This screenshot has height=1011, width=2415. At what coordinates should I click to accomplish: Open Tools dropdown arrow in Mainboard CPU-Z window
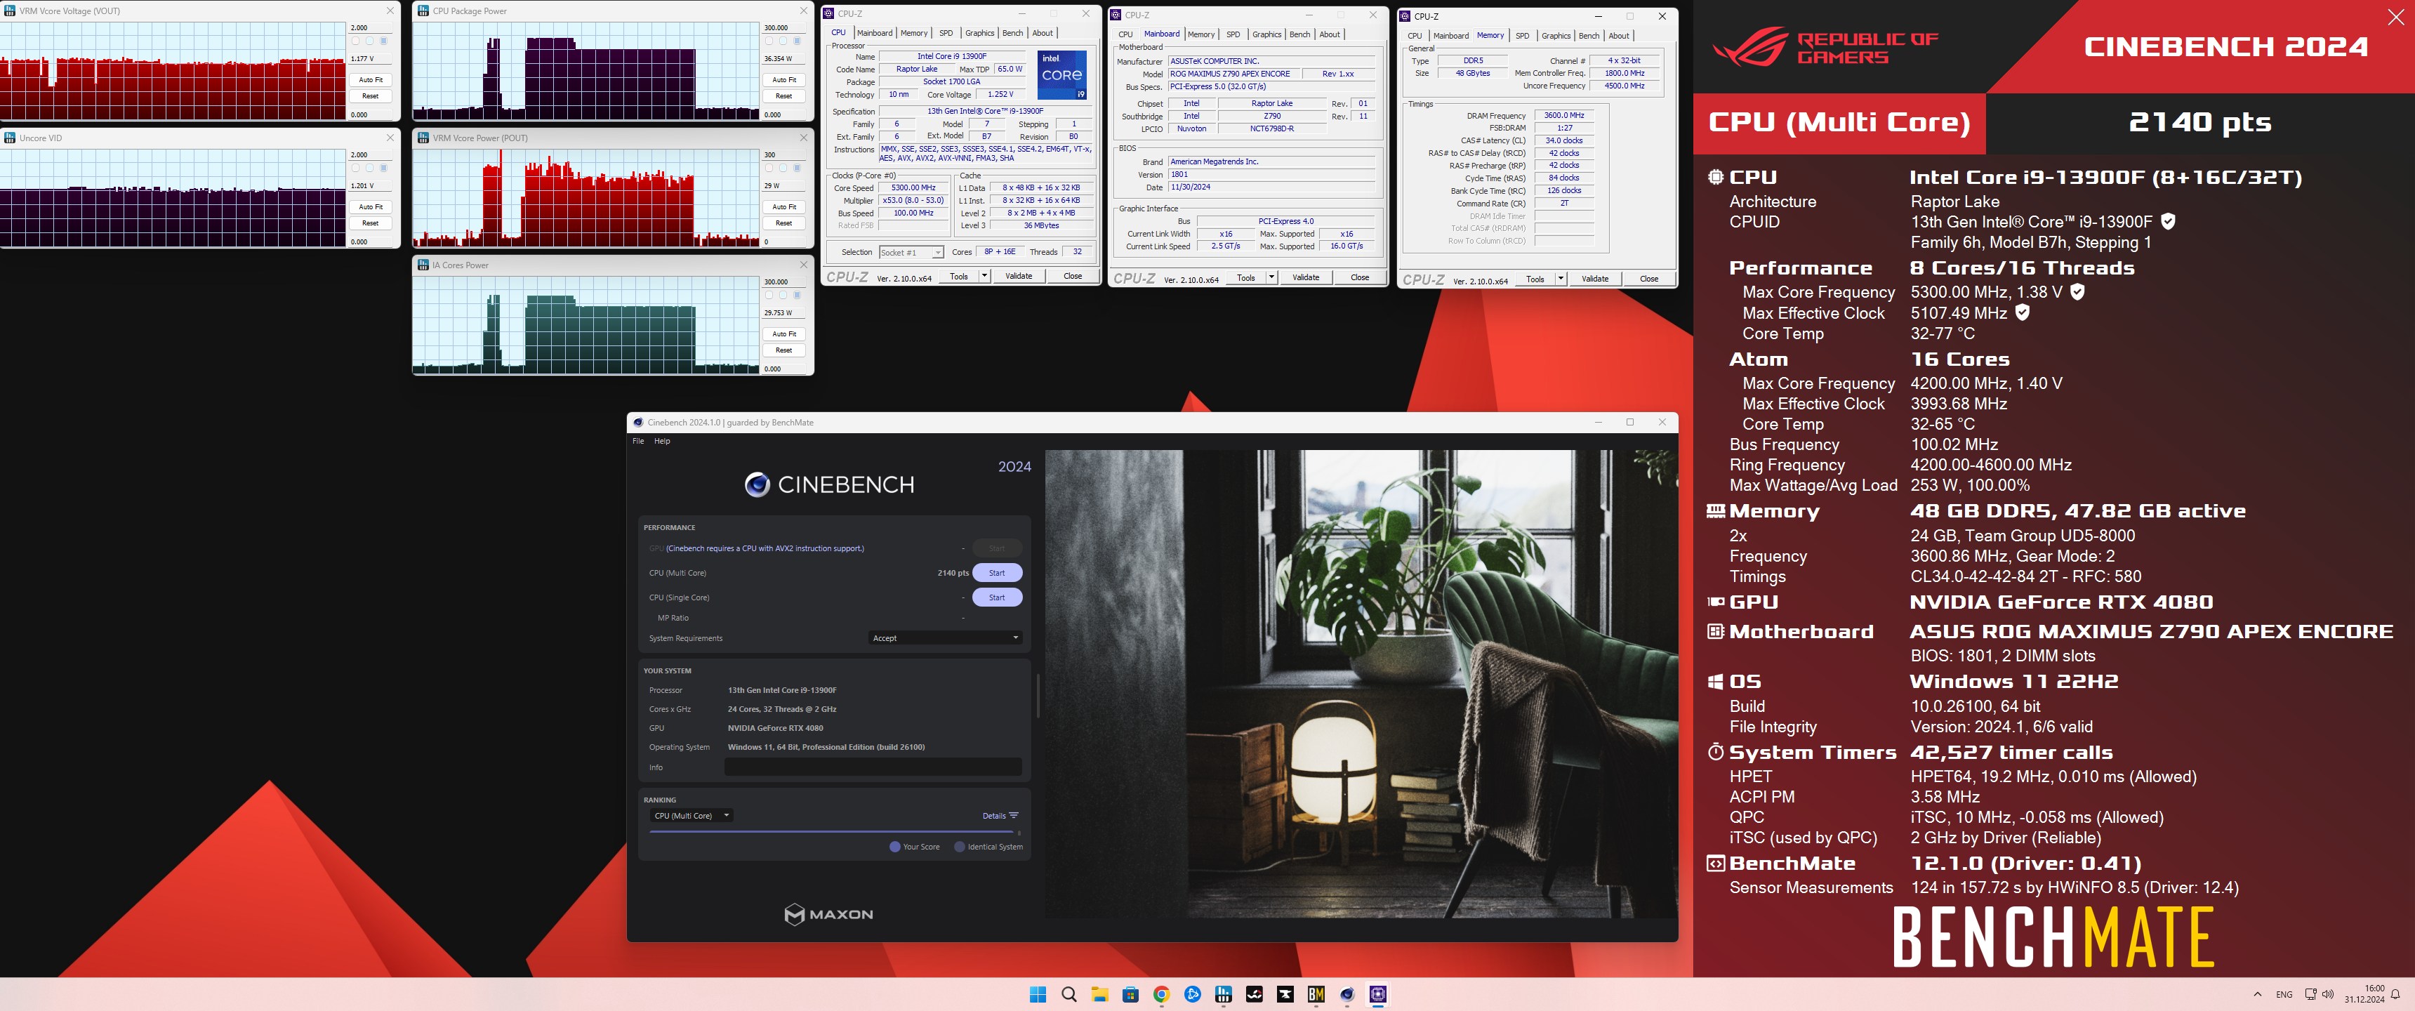click(x=1271, y=277)
